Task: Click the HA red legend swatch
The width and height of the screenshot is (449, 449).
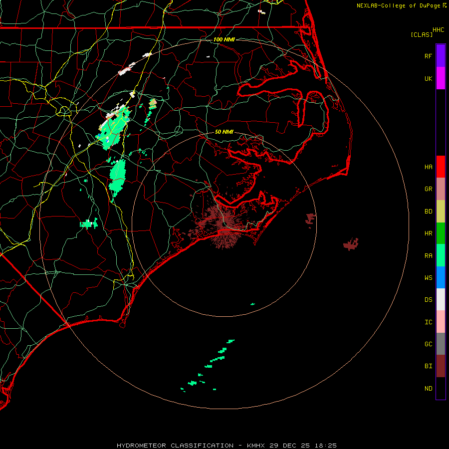Action: tap(441, 167)
